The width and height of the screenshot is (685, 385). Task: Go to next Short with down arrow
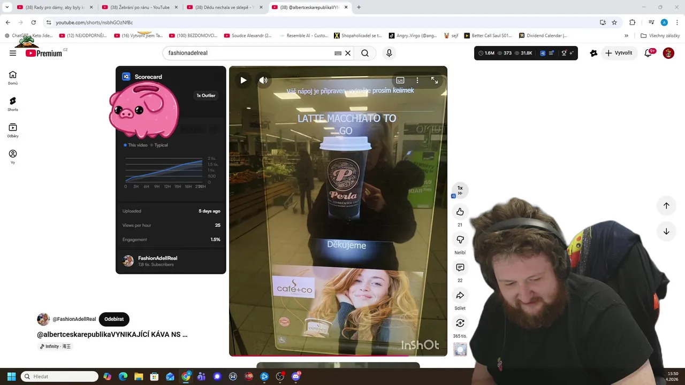[666, 232]
